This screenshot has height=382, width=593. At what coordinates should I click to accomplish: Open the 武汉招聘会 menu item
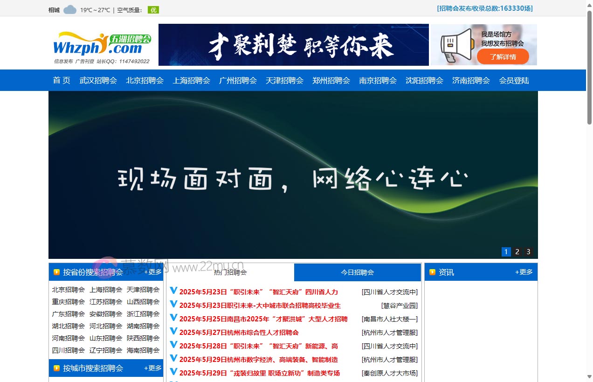[98, 80]
